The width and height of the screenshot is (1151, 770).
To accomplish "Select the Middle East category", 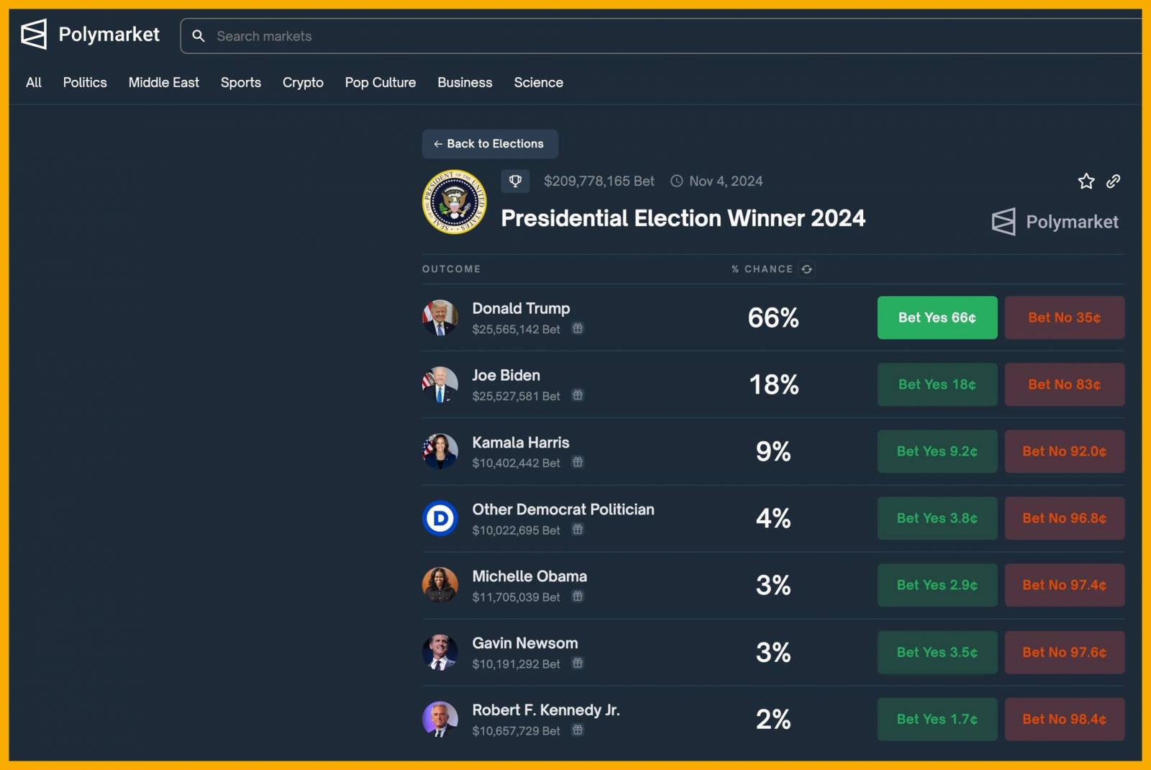I will tap(163, 83).
